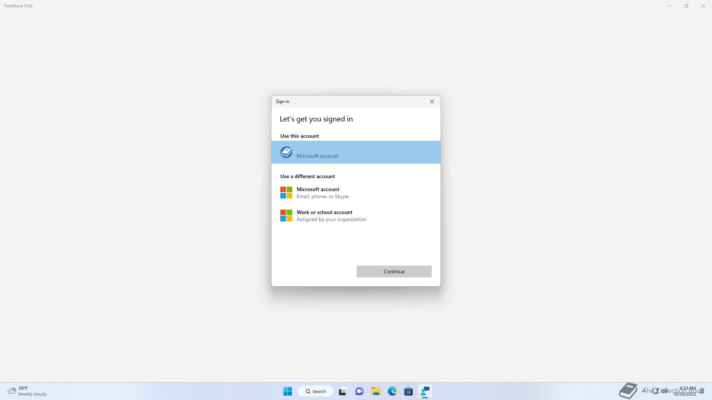Screen dimensions: 712x400
Task: Minimize the Feedback Hub window
Action: (669, 6)
